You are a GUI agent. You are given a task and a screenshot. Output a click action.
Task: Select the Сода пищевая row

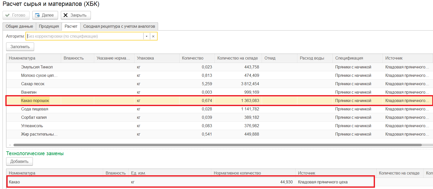point(219,109)
